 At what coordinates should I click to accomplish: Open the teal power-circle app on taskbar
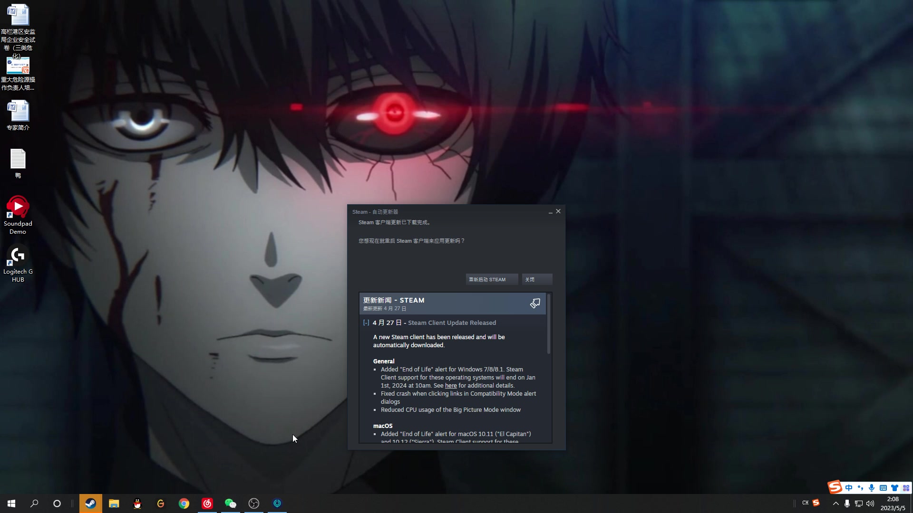pyautogui.click(x=277, y=503)
